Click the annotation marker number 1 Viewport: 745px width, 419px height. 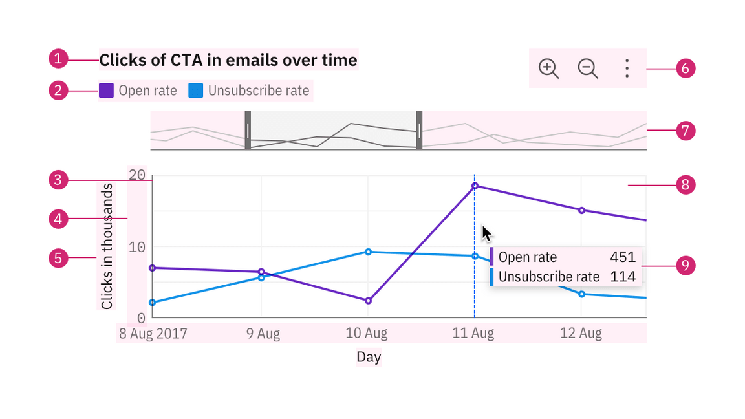[x=58, y=60]
